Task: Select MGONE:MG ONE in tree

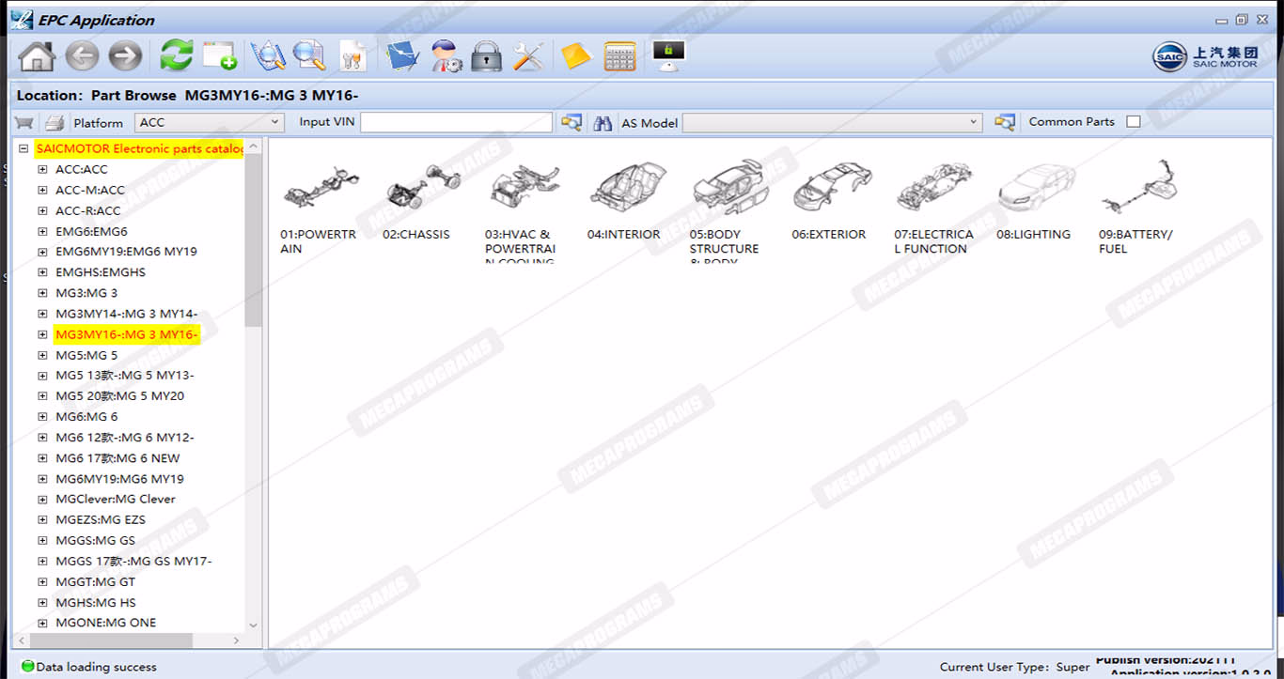Action: (105, 623)
